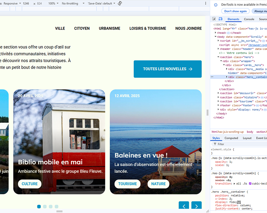Expand collapsed head contents ellipsis badge
Screen dimensions: 267x213
[x=228, y=33]
